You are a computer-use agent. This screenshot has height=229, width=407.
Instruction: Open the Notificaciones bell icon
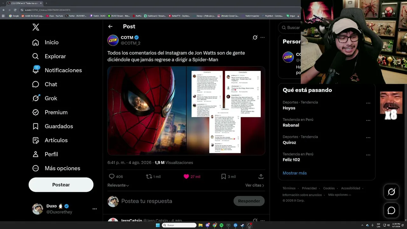coord(36,70)
